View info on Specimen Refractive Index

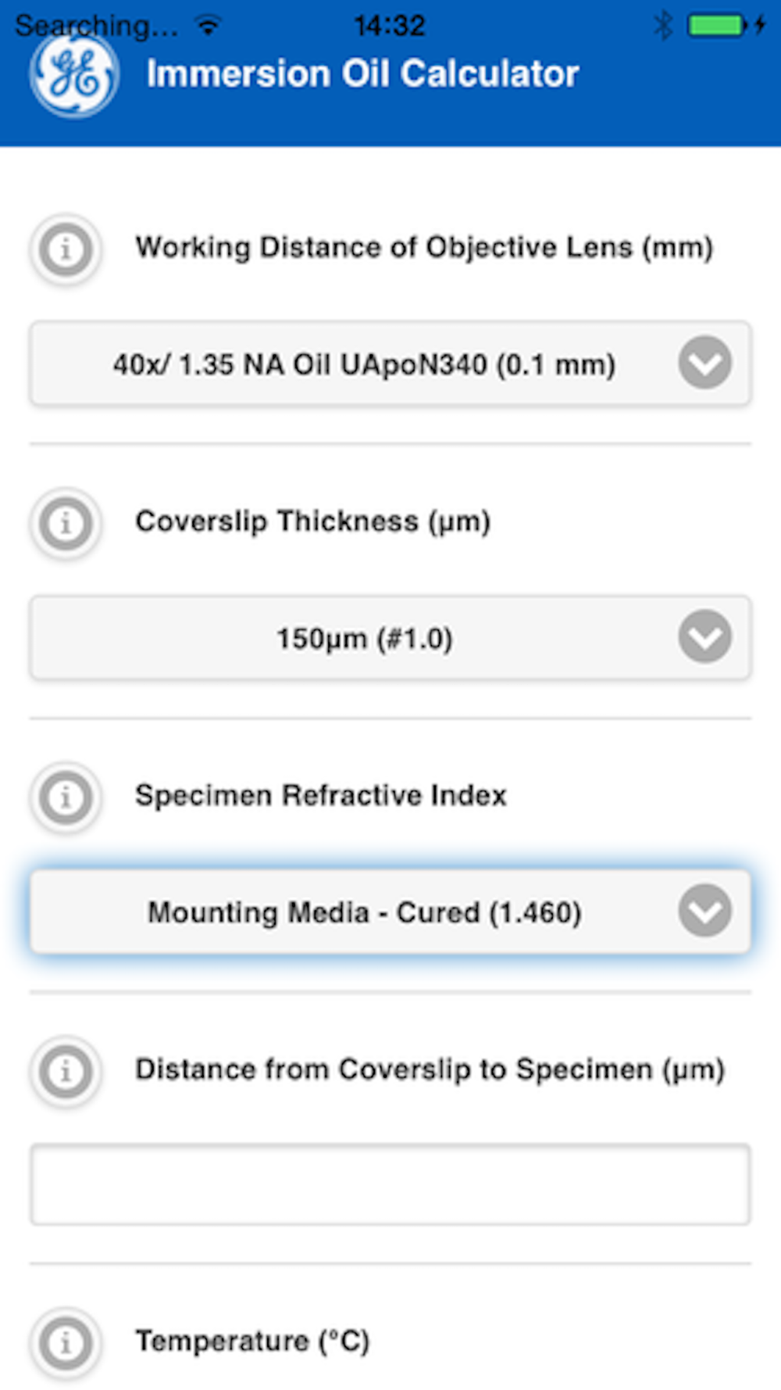66,797
